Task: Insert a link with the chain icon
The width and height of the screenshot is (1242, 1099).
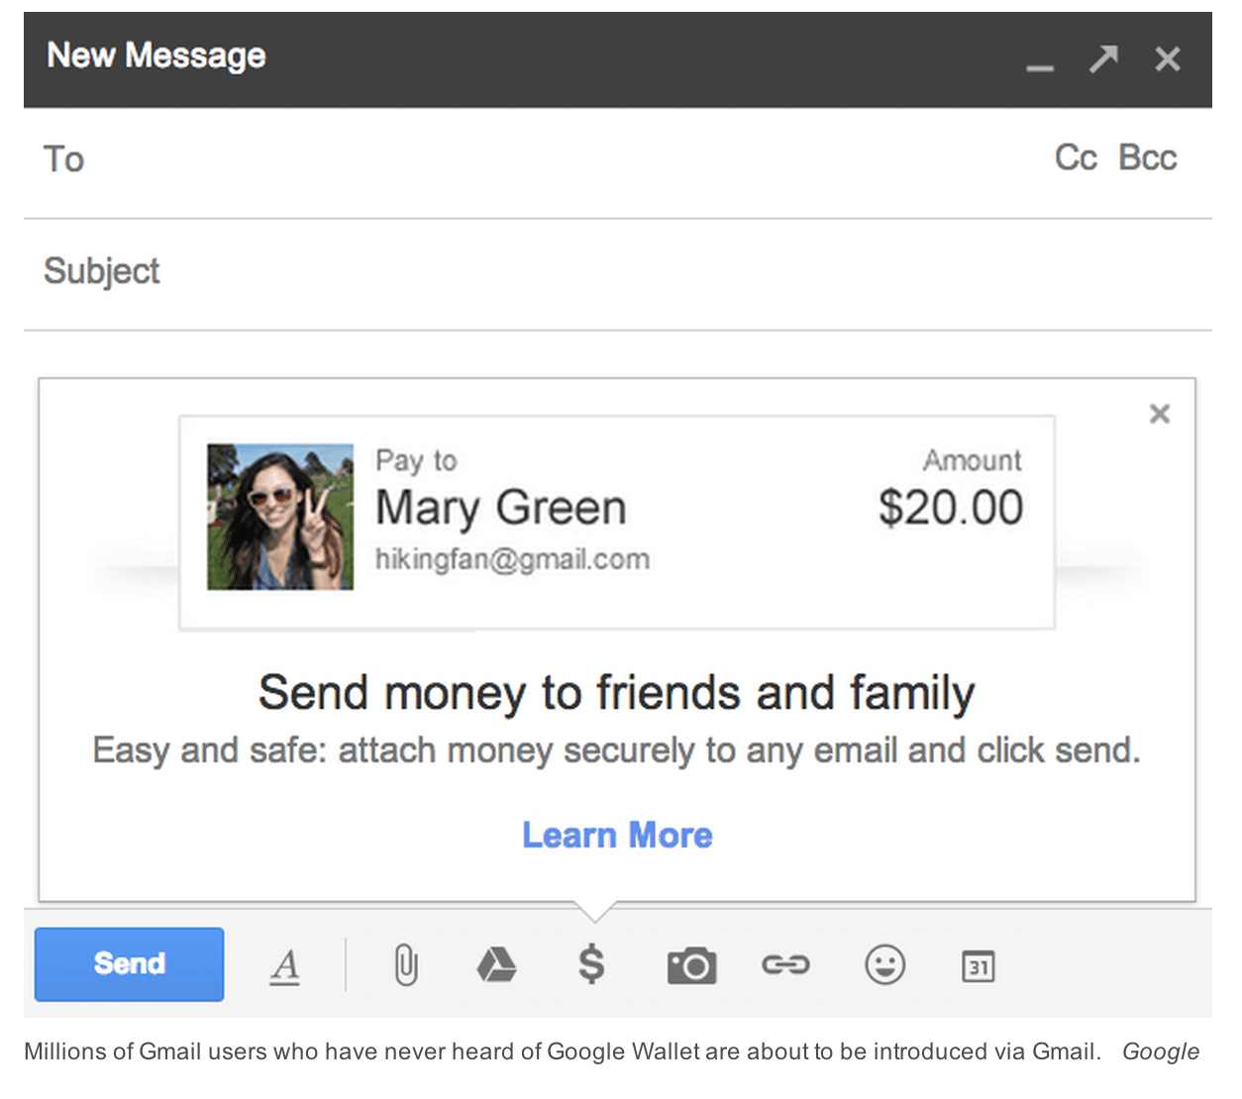Action: [785, 964]
